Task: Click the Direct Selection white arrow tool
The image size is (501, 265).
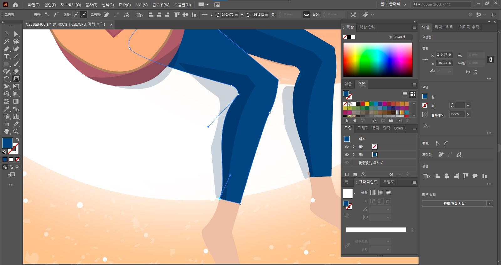Action: (x=16, y=34)
